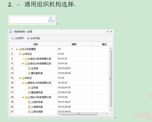Screen dimensions: 152x122
Task: Click the 上海行政部 document icon
Action: 29,112
